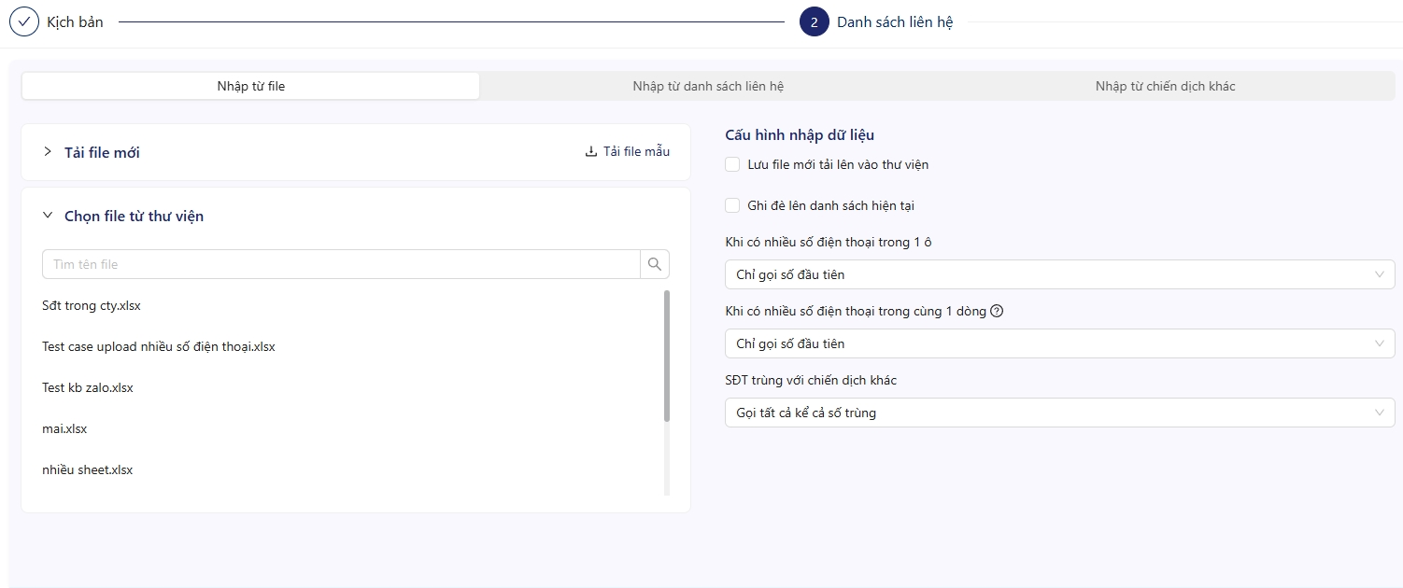Screen dimensions: 1403x588
Task: Collapse the Chọn file từ thư viện section
Action: (48, 216)
